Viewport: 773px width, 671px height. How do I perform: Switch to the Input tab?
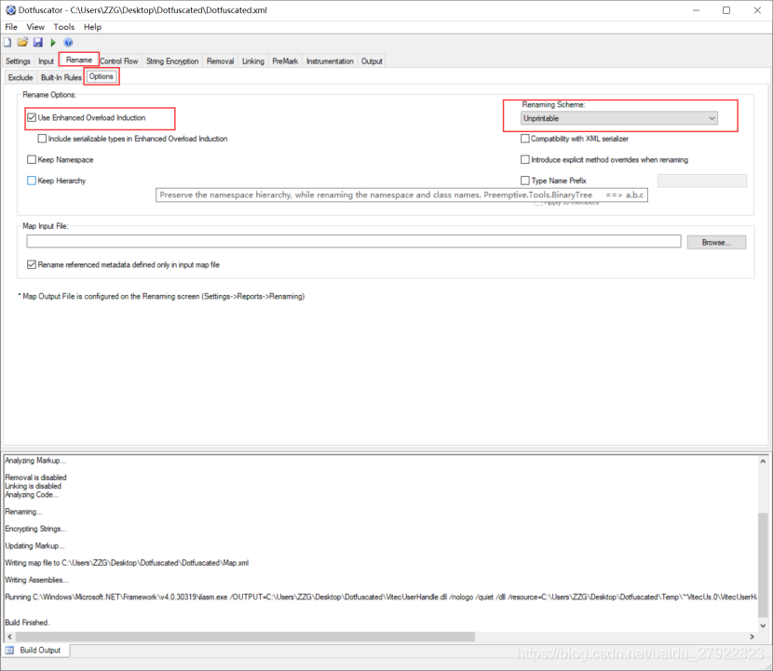(x=46, y=61)
